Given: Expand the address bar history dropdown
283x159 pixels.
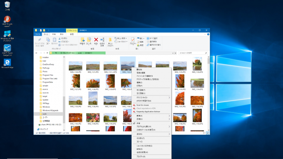Looking at the screenshot, I should (173, 53).
